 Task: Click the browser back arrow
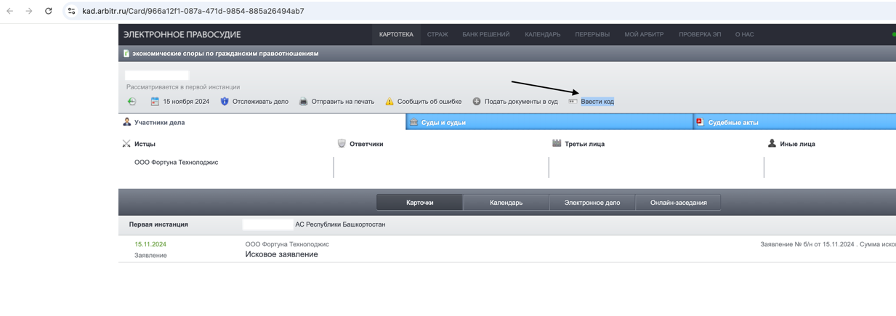point(10,11)
